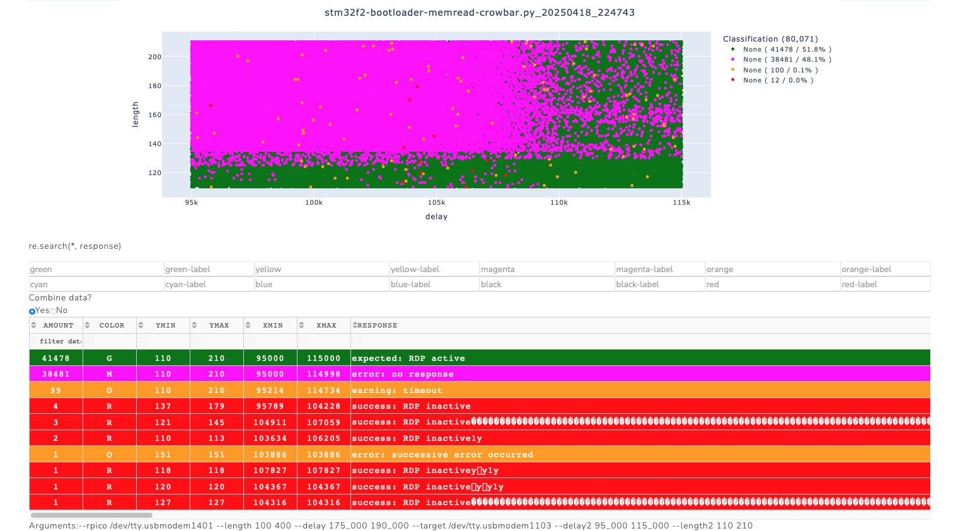Screen dimensions: 970x531
Task: Sort the table by YMIN column
Action: pyautogui.click(x=141, y=326)
